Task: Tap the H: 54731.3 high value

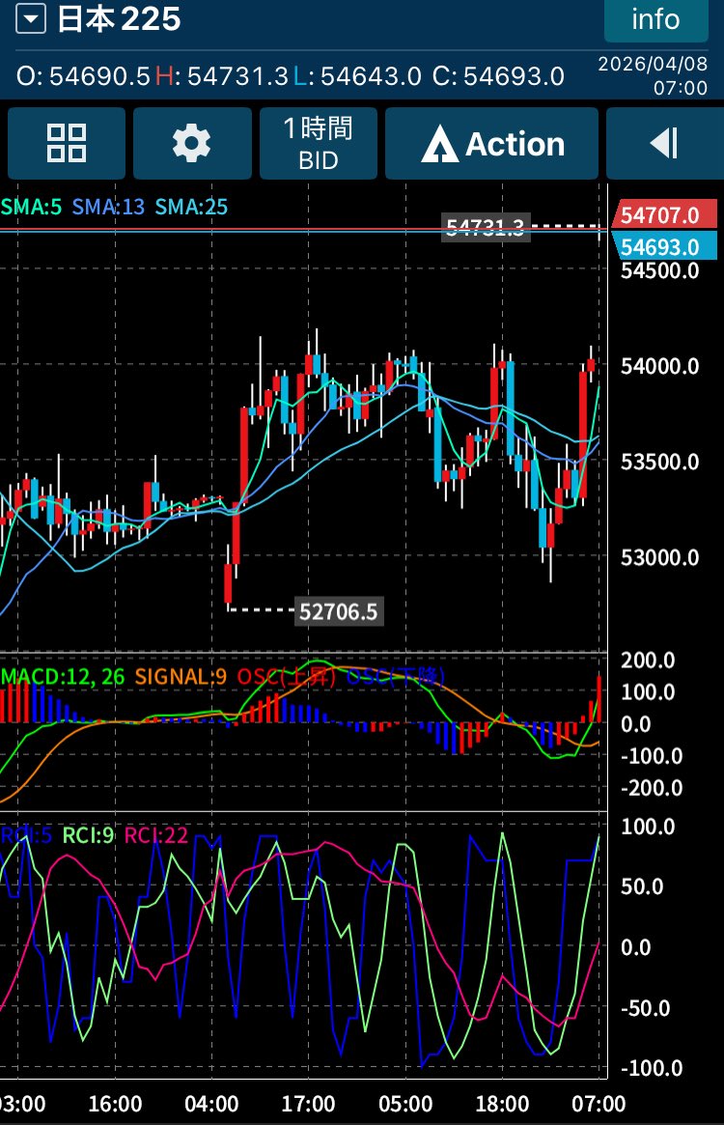Action: 222,76
